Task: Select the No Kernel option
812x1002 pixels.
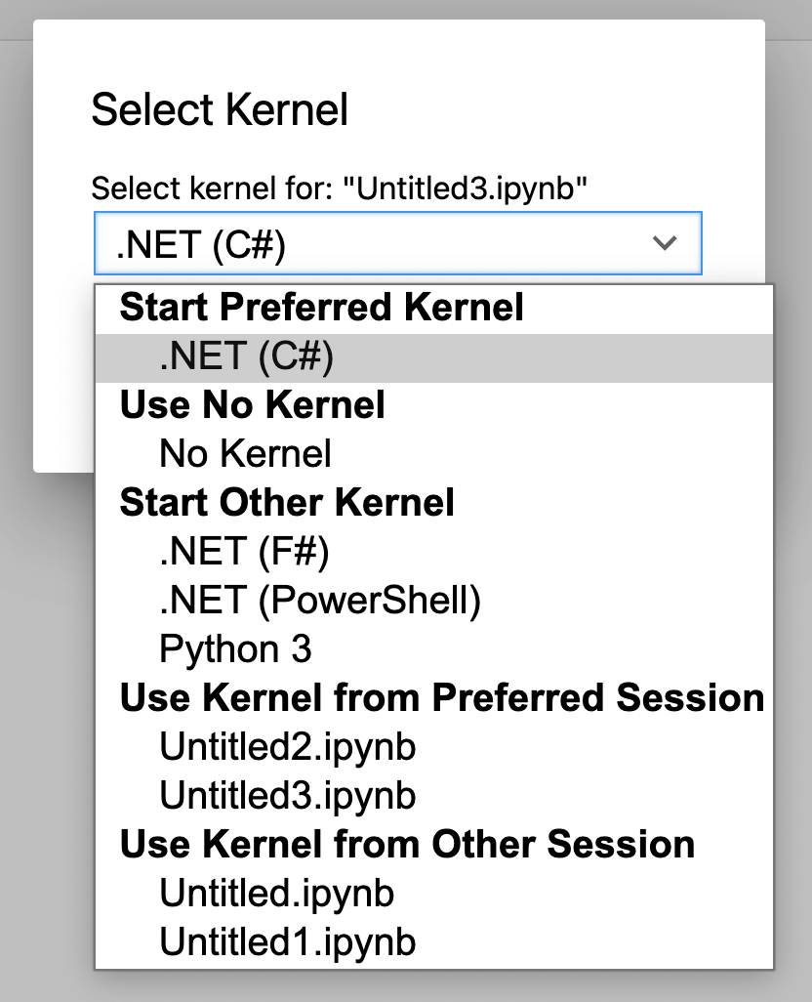Action: (246, 454)
